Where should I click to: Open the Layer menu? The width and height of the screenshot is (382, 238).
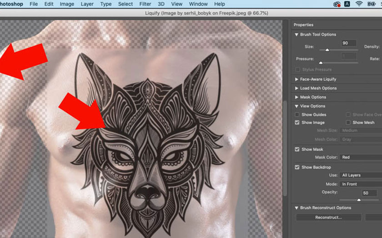[86, 4]
